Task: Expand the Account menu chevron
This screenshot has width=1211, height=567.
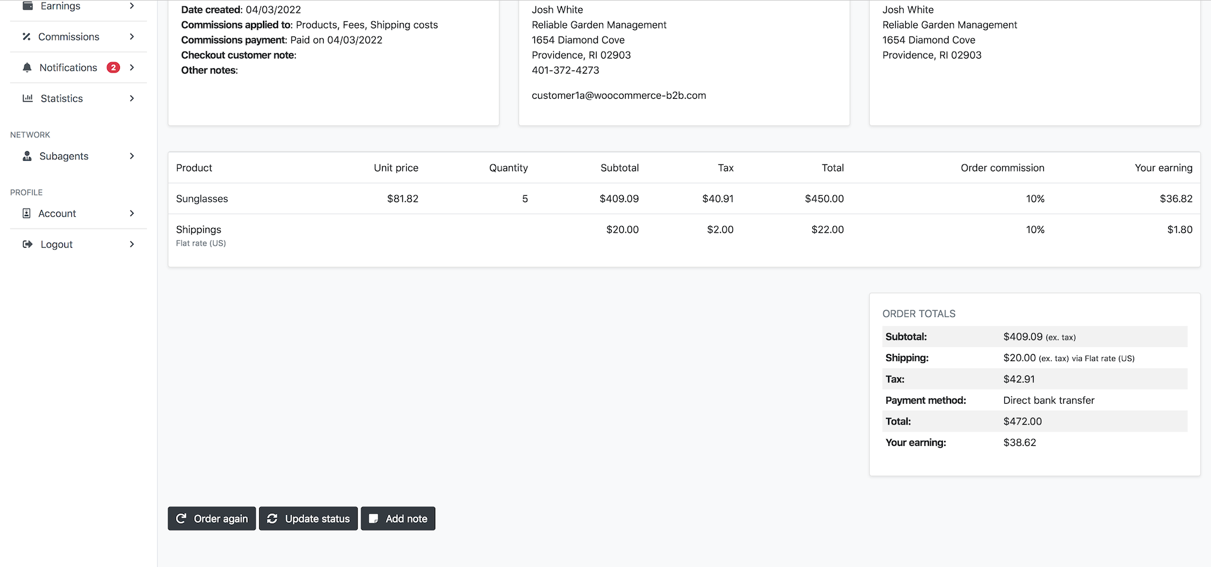Action: (x=132, y=214)
